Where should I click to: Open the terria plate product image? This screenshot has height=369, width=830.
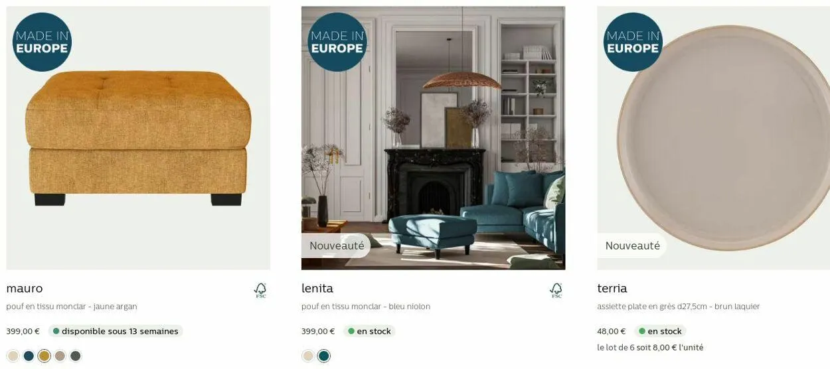713,138
